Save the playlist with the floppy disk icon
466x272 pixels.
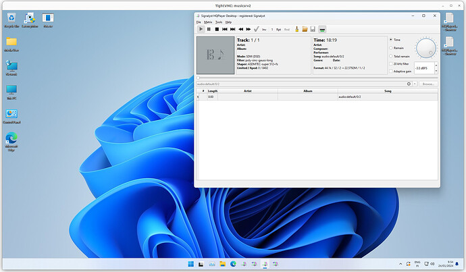click(x=313, y=29)
